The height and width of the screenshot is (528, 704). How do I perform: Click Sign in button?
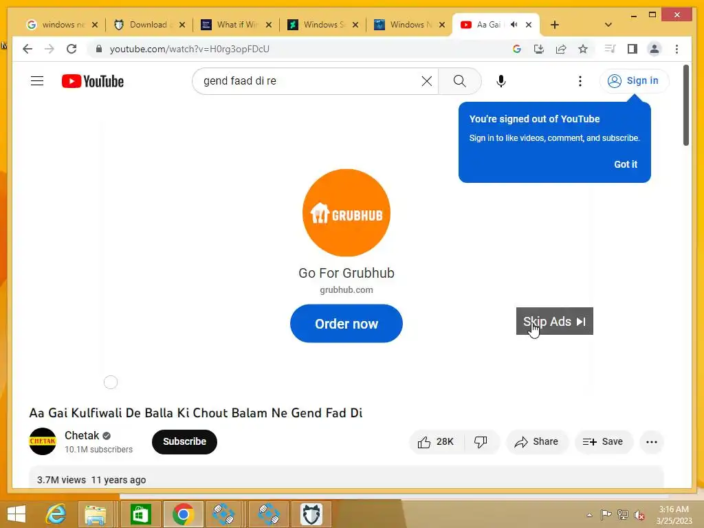(634, 81)
